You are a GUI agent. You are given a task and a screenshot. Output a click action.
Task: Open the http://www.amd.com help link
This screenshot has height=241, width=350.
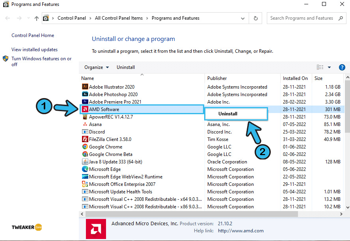point(240,231)
